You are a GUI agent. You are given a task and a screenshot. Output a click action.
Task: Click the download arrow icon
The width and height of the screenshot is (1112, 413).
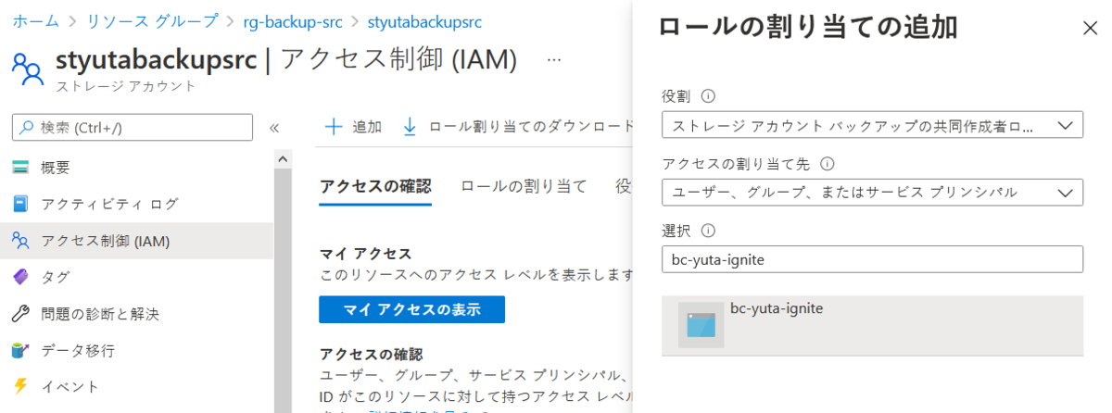410,127
